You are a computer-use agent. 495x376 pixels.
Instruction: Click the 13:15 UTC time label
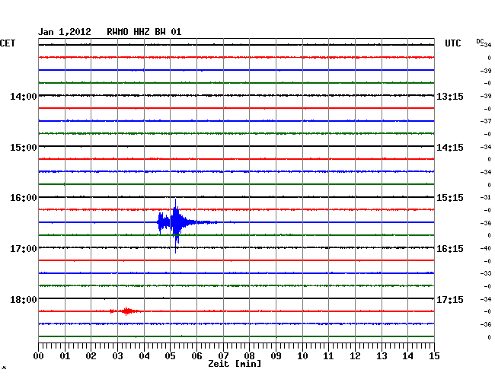pos(450,96)
